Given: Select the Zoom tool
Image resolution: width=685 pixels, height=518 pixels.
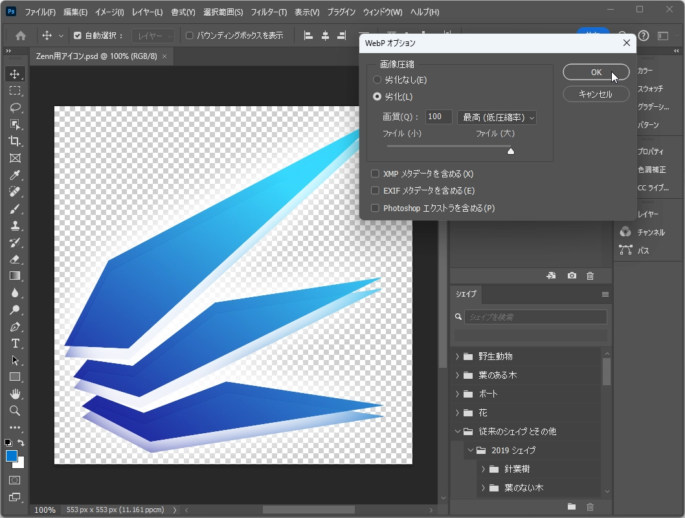Looking at the screenshot, I should [x=15, y=411].
